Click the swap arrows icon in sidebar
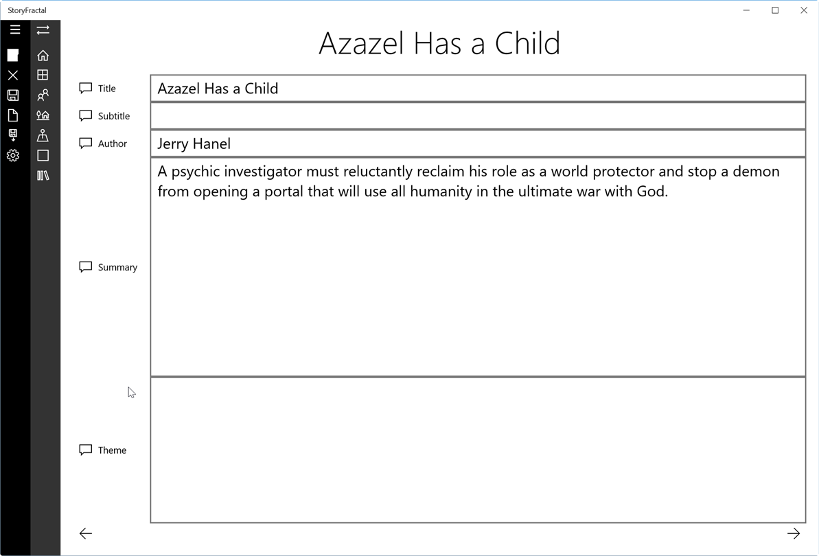 43,30
